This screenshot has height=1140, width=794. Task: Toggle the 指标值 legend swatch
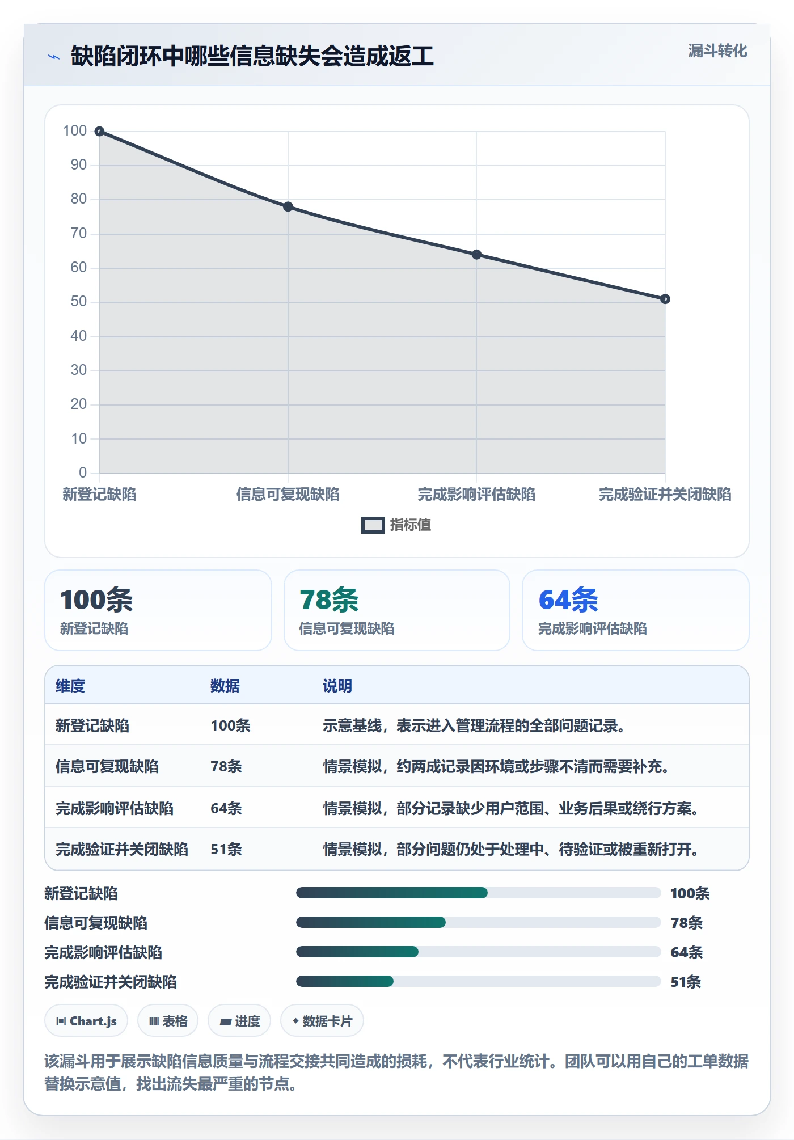click(373, 525)
